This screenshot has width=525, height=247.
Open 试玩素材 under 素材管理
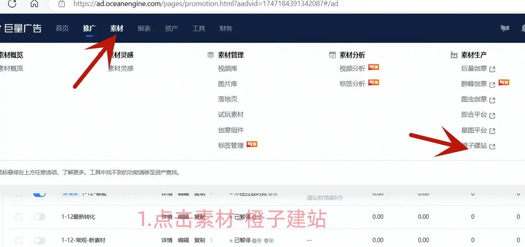click(231, 114)
